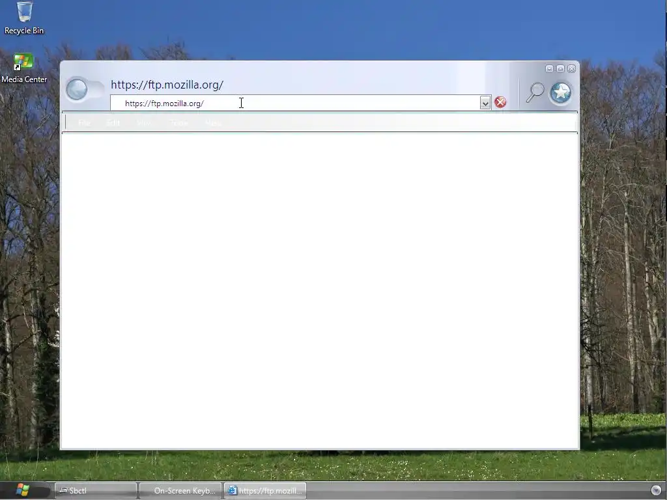The image size is (667, 500).
Task: Switch to Sbctl taskbar button
Action: (x=96, y=490)
